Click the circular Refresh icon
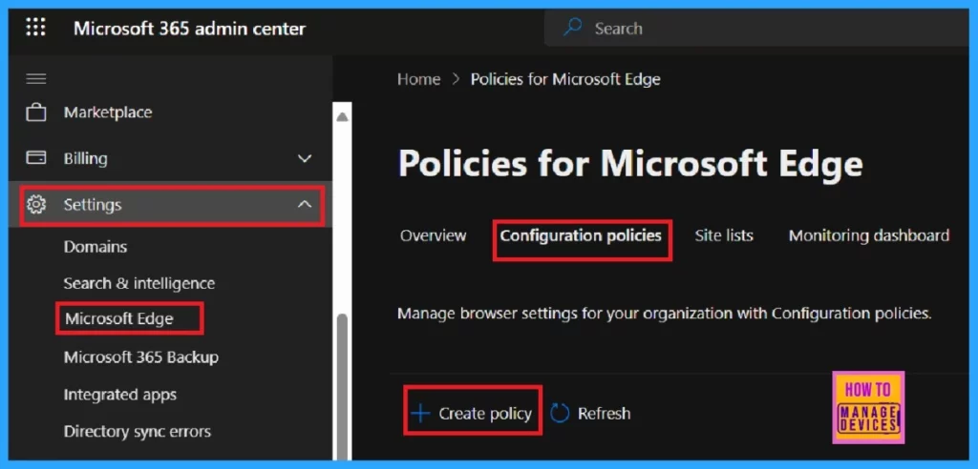This screenshot has width=978, height=469. pyautogui.click(x=560, y=414)
